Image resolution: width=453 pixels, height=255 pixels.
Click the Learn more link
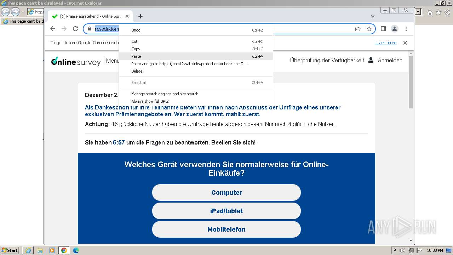pyautogui.click(x=385, y=43)
